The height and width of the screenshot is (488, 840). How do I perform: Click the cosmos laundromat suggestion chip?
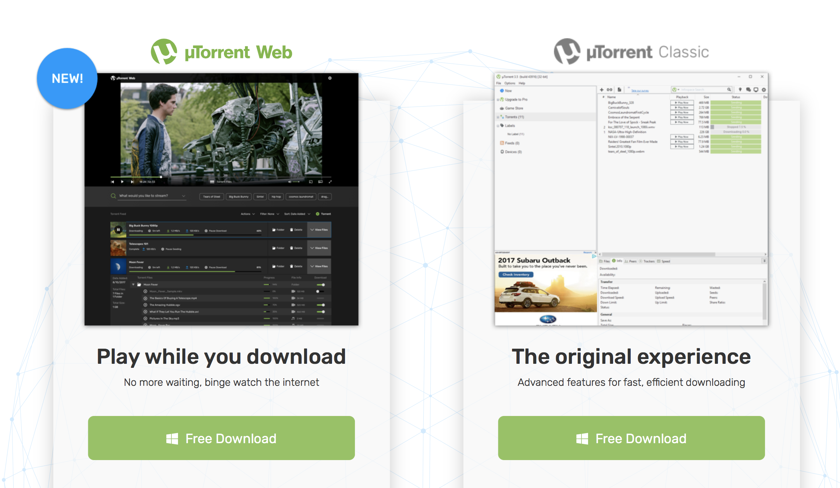coord(301,197)
